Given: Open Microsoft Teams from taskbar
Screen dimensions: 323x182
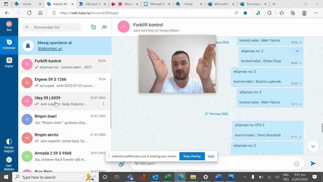Looking at the screenshot, I should point(130,177).
